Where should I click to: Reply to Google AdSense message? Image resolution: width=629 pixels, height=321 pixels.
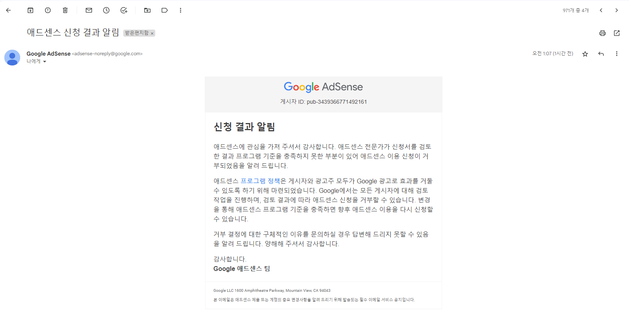601,54
